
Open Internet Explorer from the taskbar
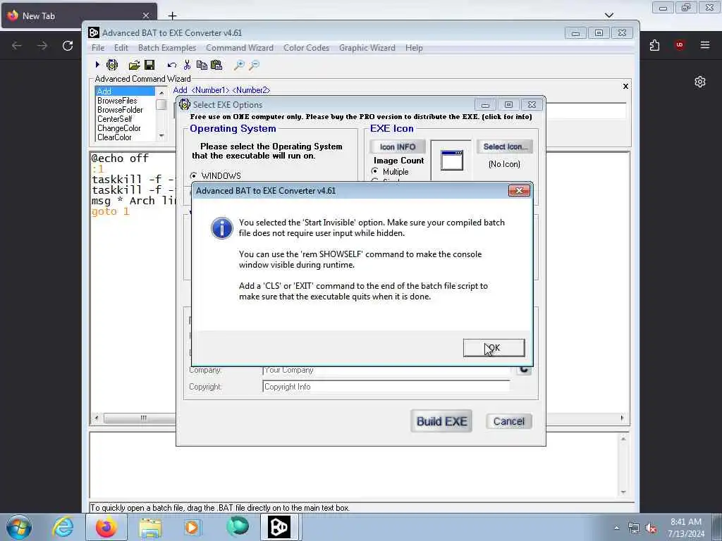(x=63, y=527)
